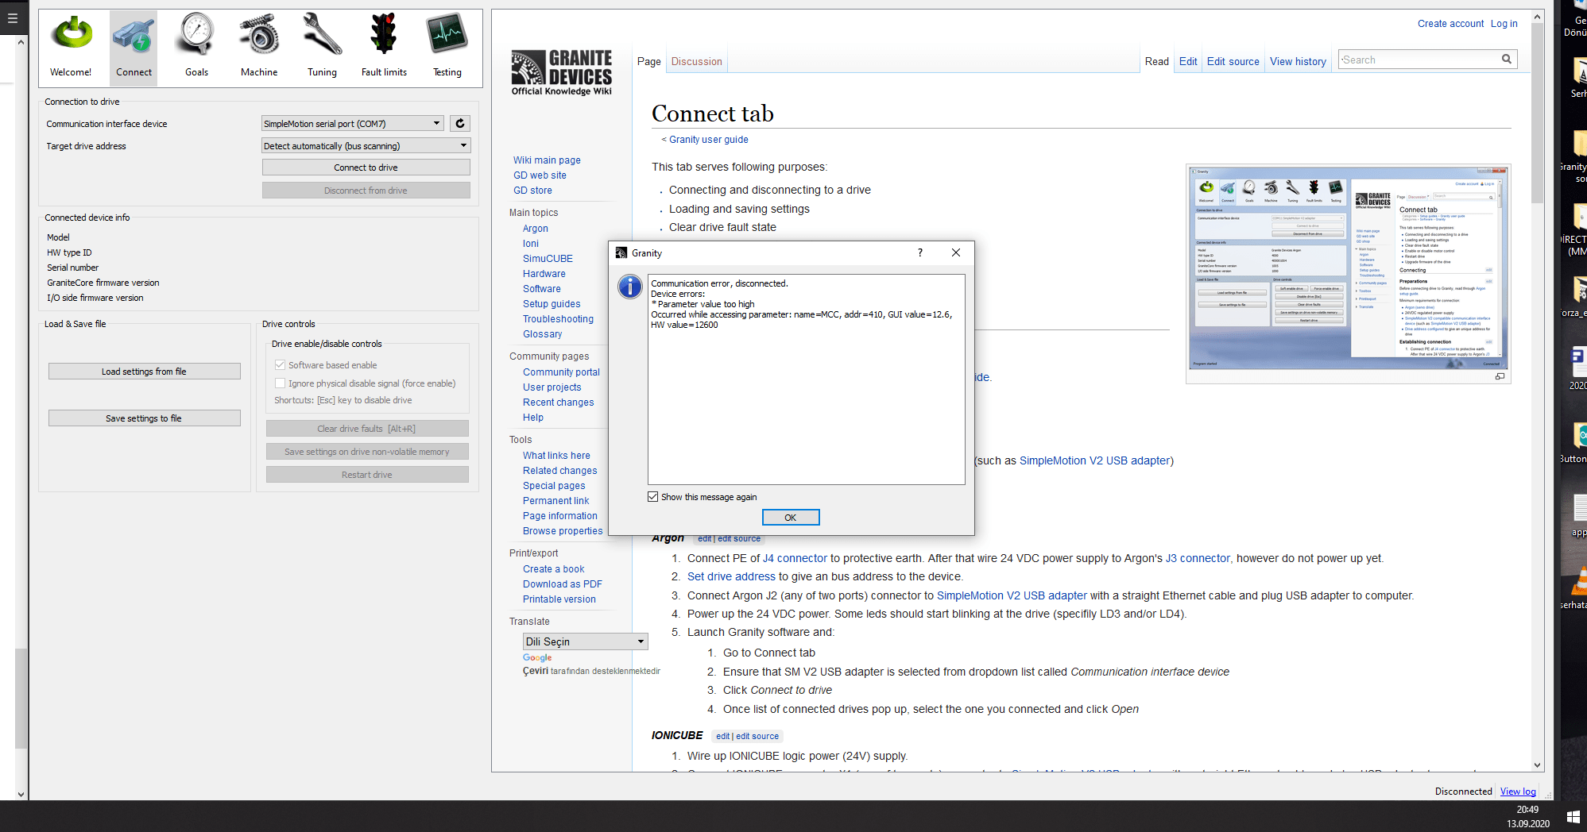Screen dimensions: 1587x832
Task: Follow the Set drive address link
Action: click(x=731, y=576)
